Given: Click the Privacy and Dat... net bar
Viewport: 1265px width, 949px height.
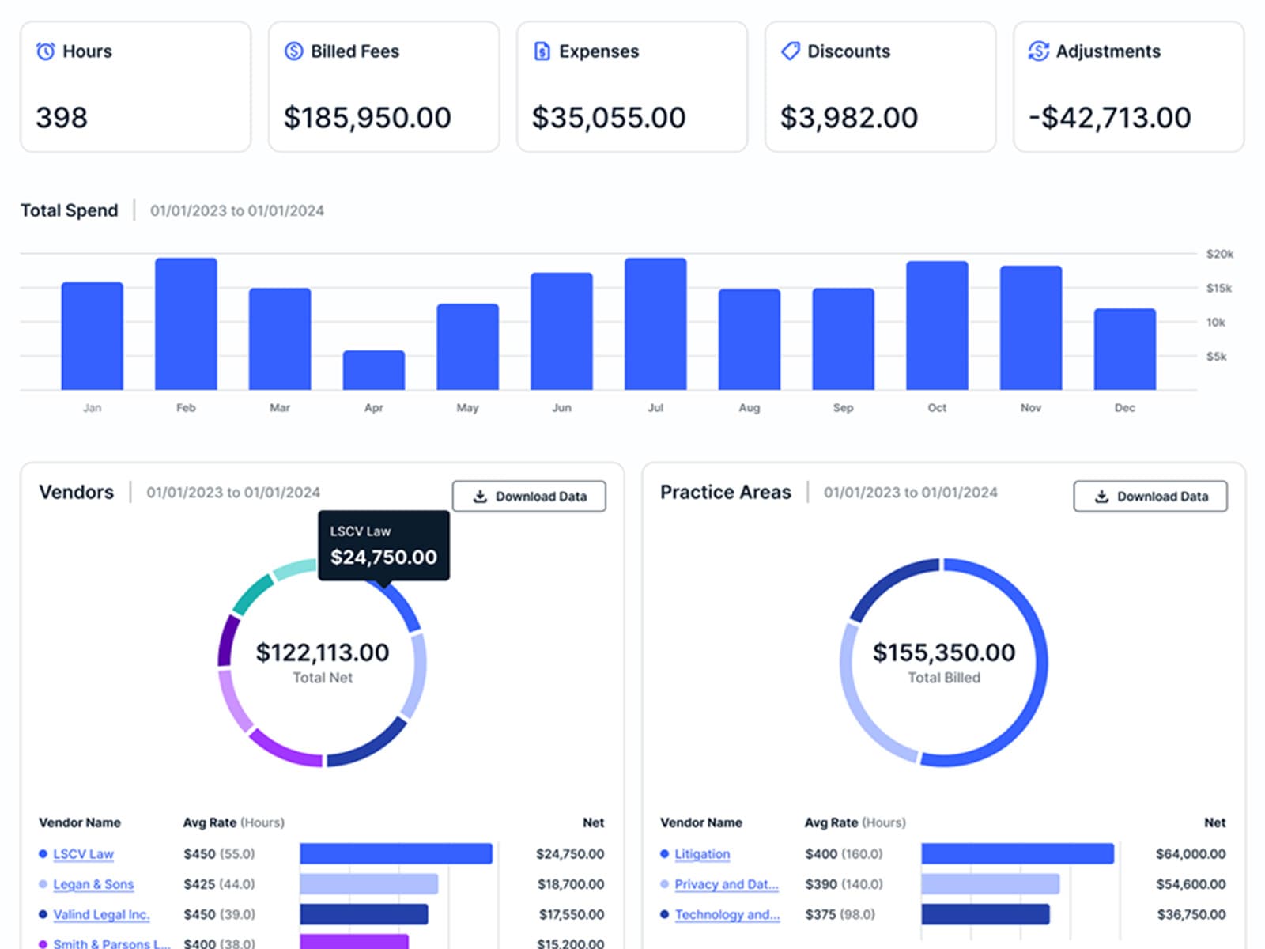Looking at the screenshot, I should [991, 884].
